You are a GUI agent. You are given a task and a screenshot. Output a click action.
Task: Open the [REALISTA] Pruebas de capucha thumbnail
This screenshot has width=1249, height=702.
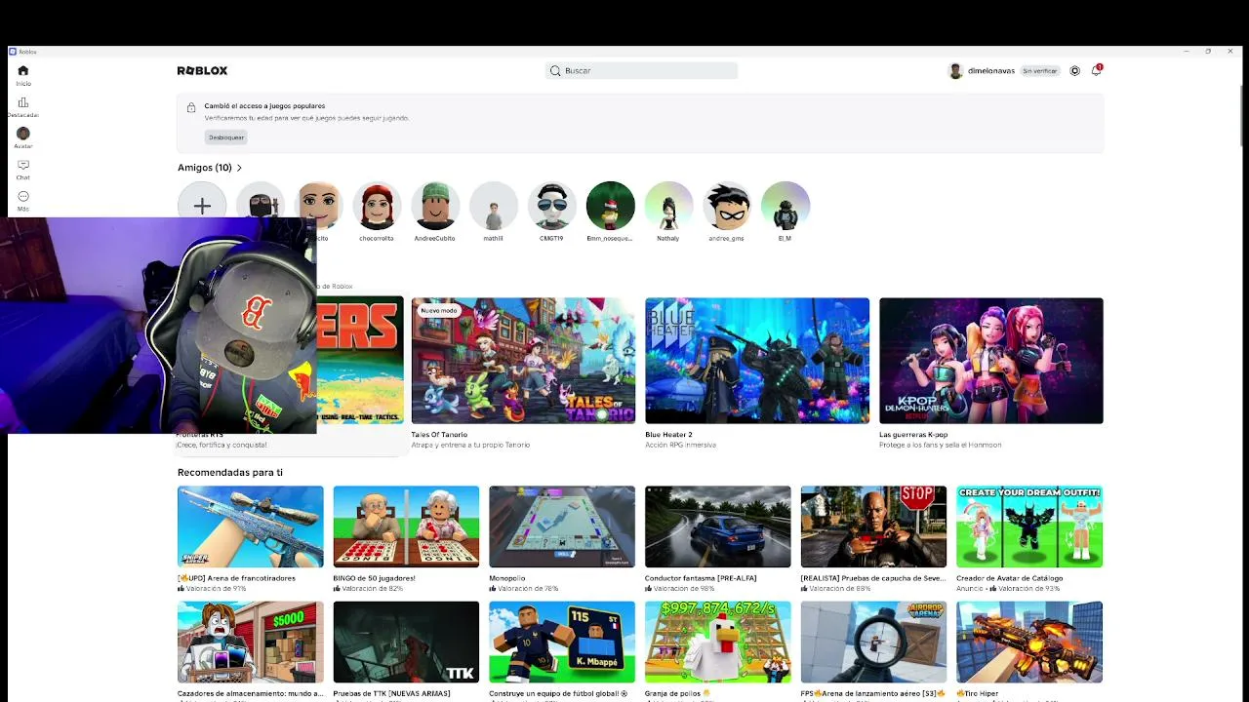[873, 526]
